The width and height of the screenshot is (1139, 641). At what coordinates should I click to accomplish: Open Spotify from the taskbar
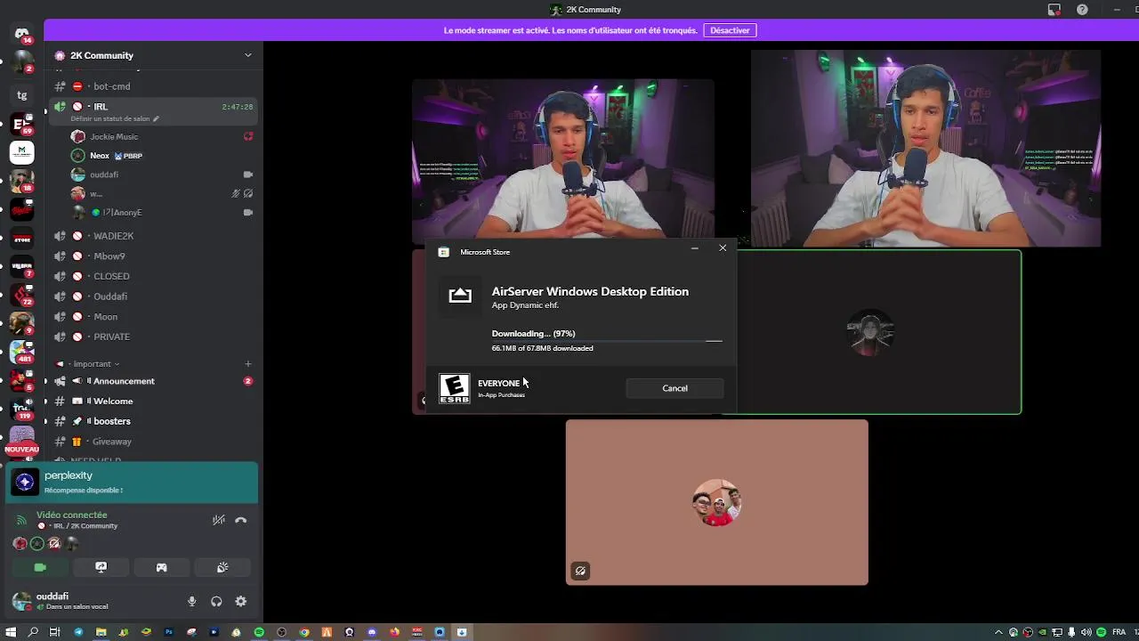[259, 632]
